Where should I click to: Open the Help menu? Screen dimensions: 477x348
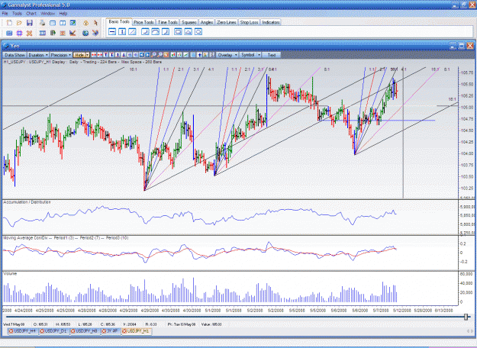point(63,14)
